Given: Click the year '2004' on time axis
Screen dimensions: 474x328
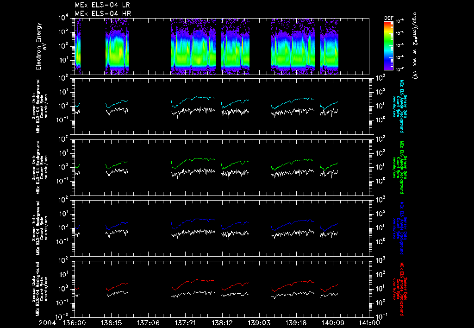Looking at the screenshot, I should pos(48,323).
